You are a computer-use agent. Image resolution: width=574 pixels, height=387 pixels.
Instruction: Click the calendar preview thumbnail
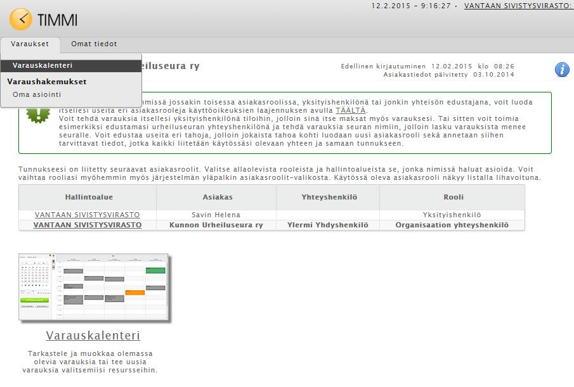point(94,287)
